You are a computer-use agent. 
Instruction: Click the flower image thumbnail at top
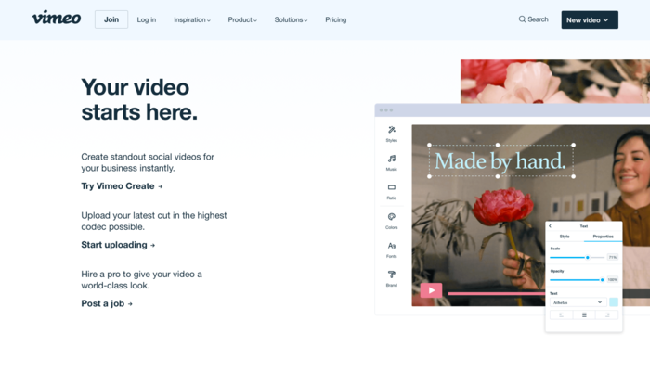tap(555, 82)
